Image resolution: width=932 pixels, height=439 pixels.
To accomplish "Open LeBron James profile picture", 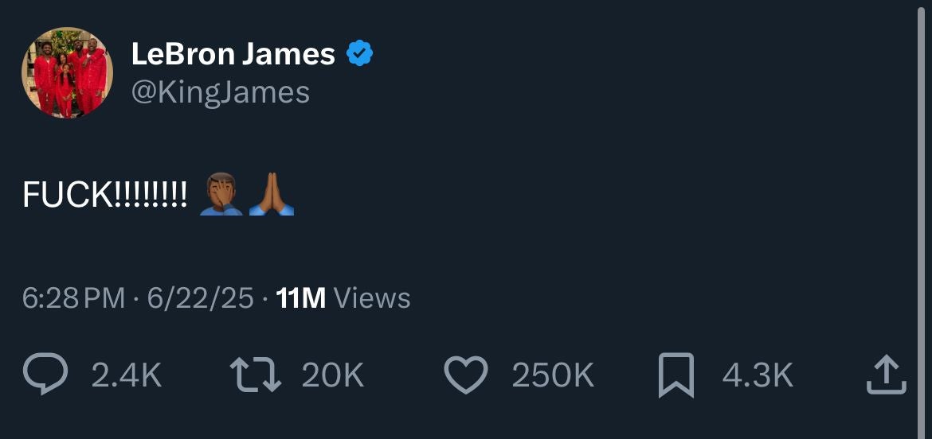I will 67,73.
